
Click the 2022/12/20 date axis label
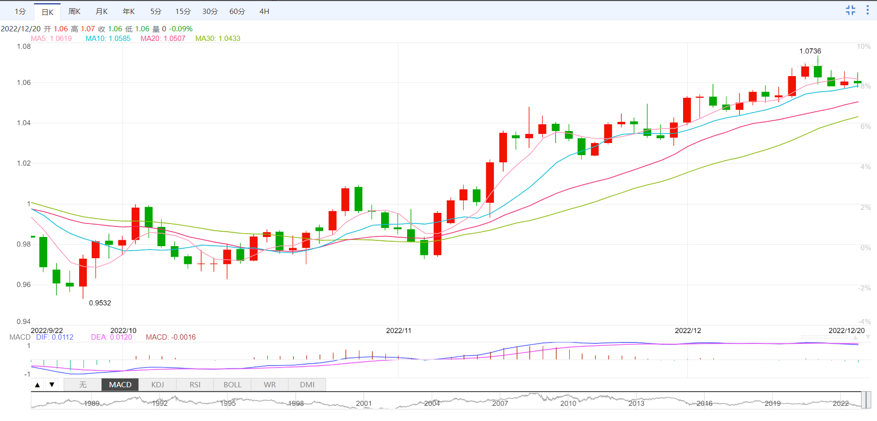(847, 330)
